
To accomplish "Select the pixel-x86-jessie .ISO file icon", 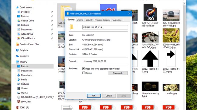I will click(x=150, y=12).
